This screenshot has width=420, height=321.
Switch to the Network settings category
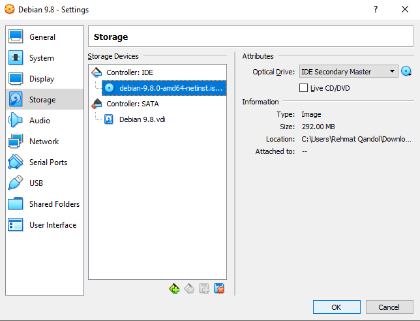pos(44,142)
